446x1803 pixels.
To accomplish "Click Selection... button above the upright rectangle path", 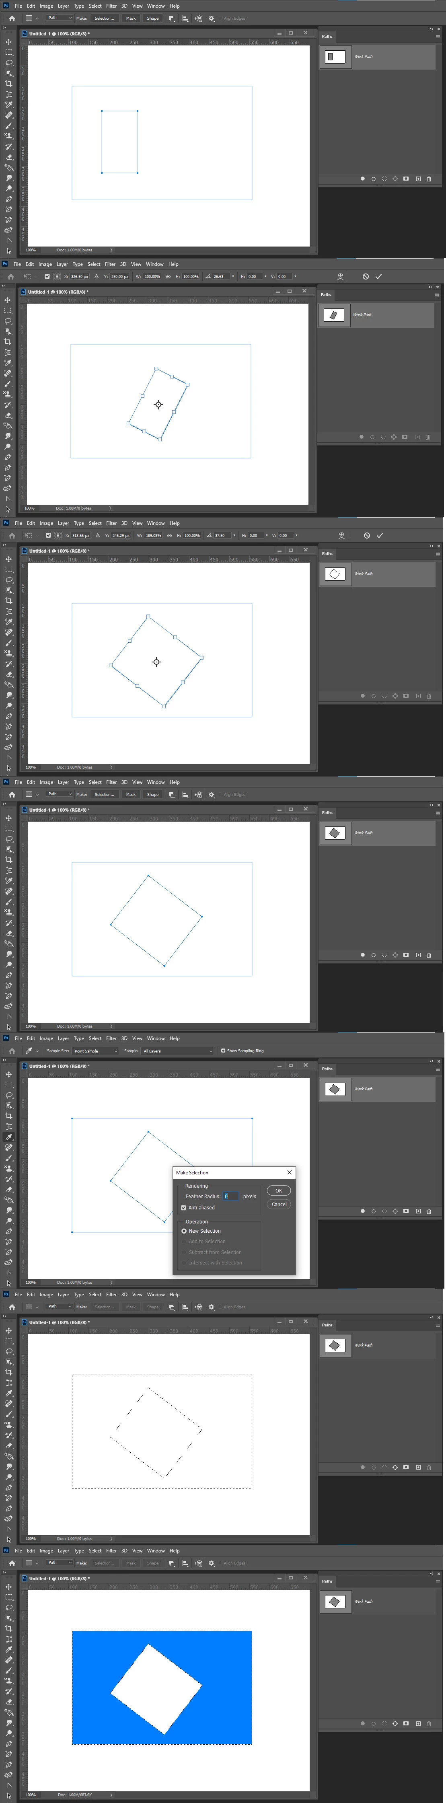I will 104,18.
